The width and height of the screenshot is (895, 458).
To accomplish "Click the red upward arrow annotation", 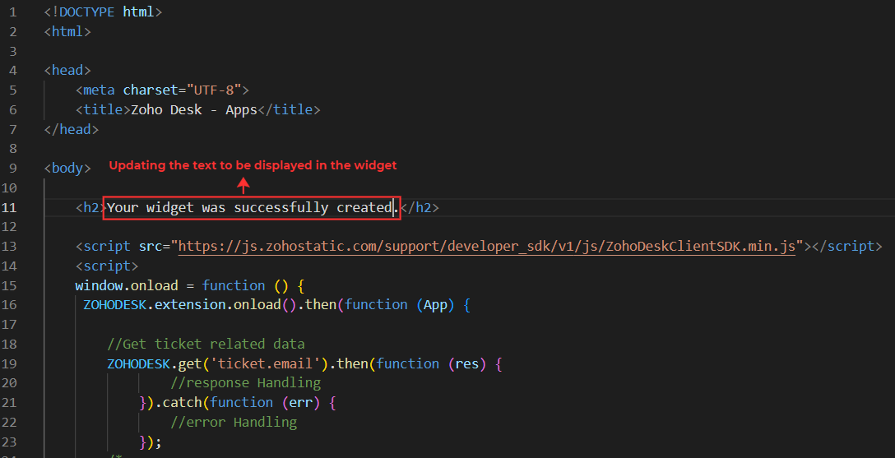I will point(243,186).
